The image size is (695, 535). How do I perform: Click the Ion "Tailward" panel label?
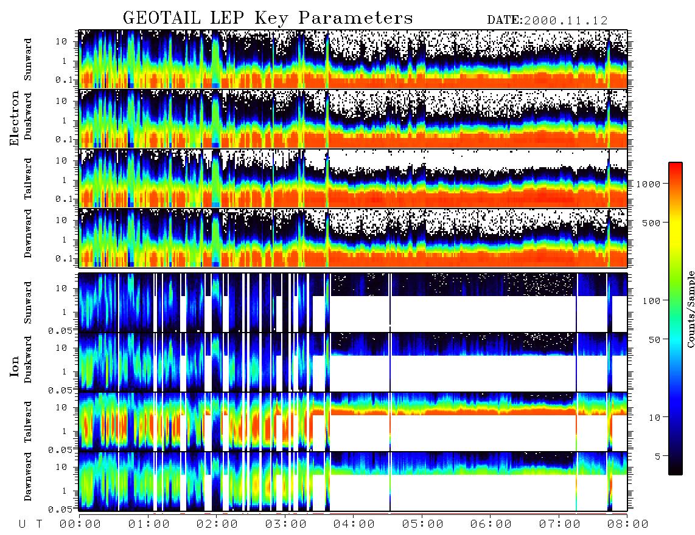[x=28, y=422]
